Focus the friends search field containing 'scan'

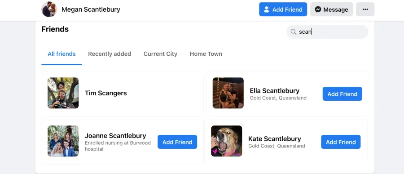click(x=327, y=32)
